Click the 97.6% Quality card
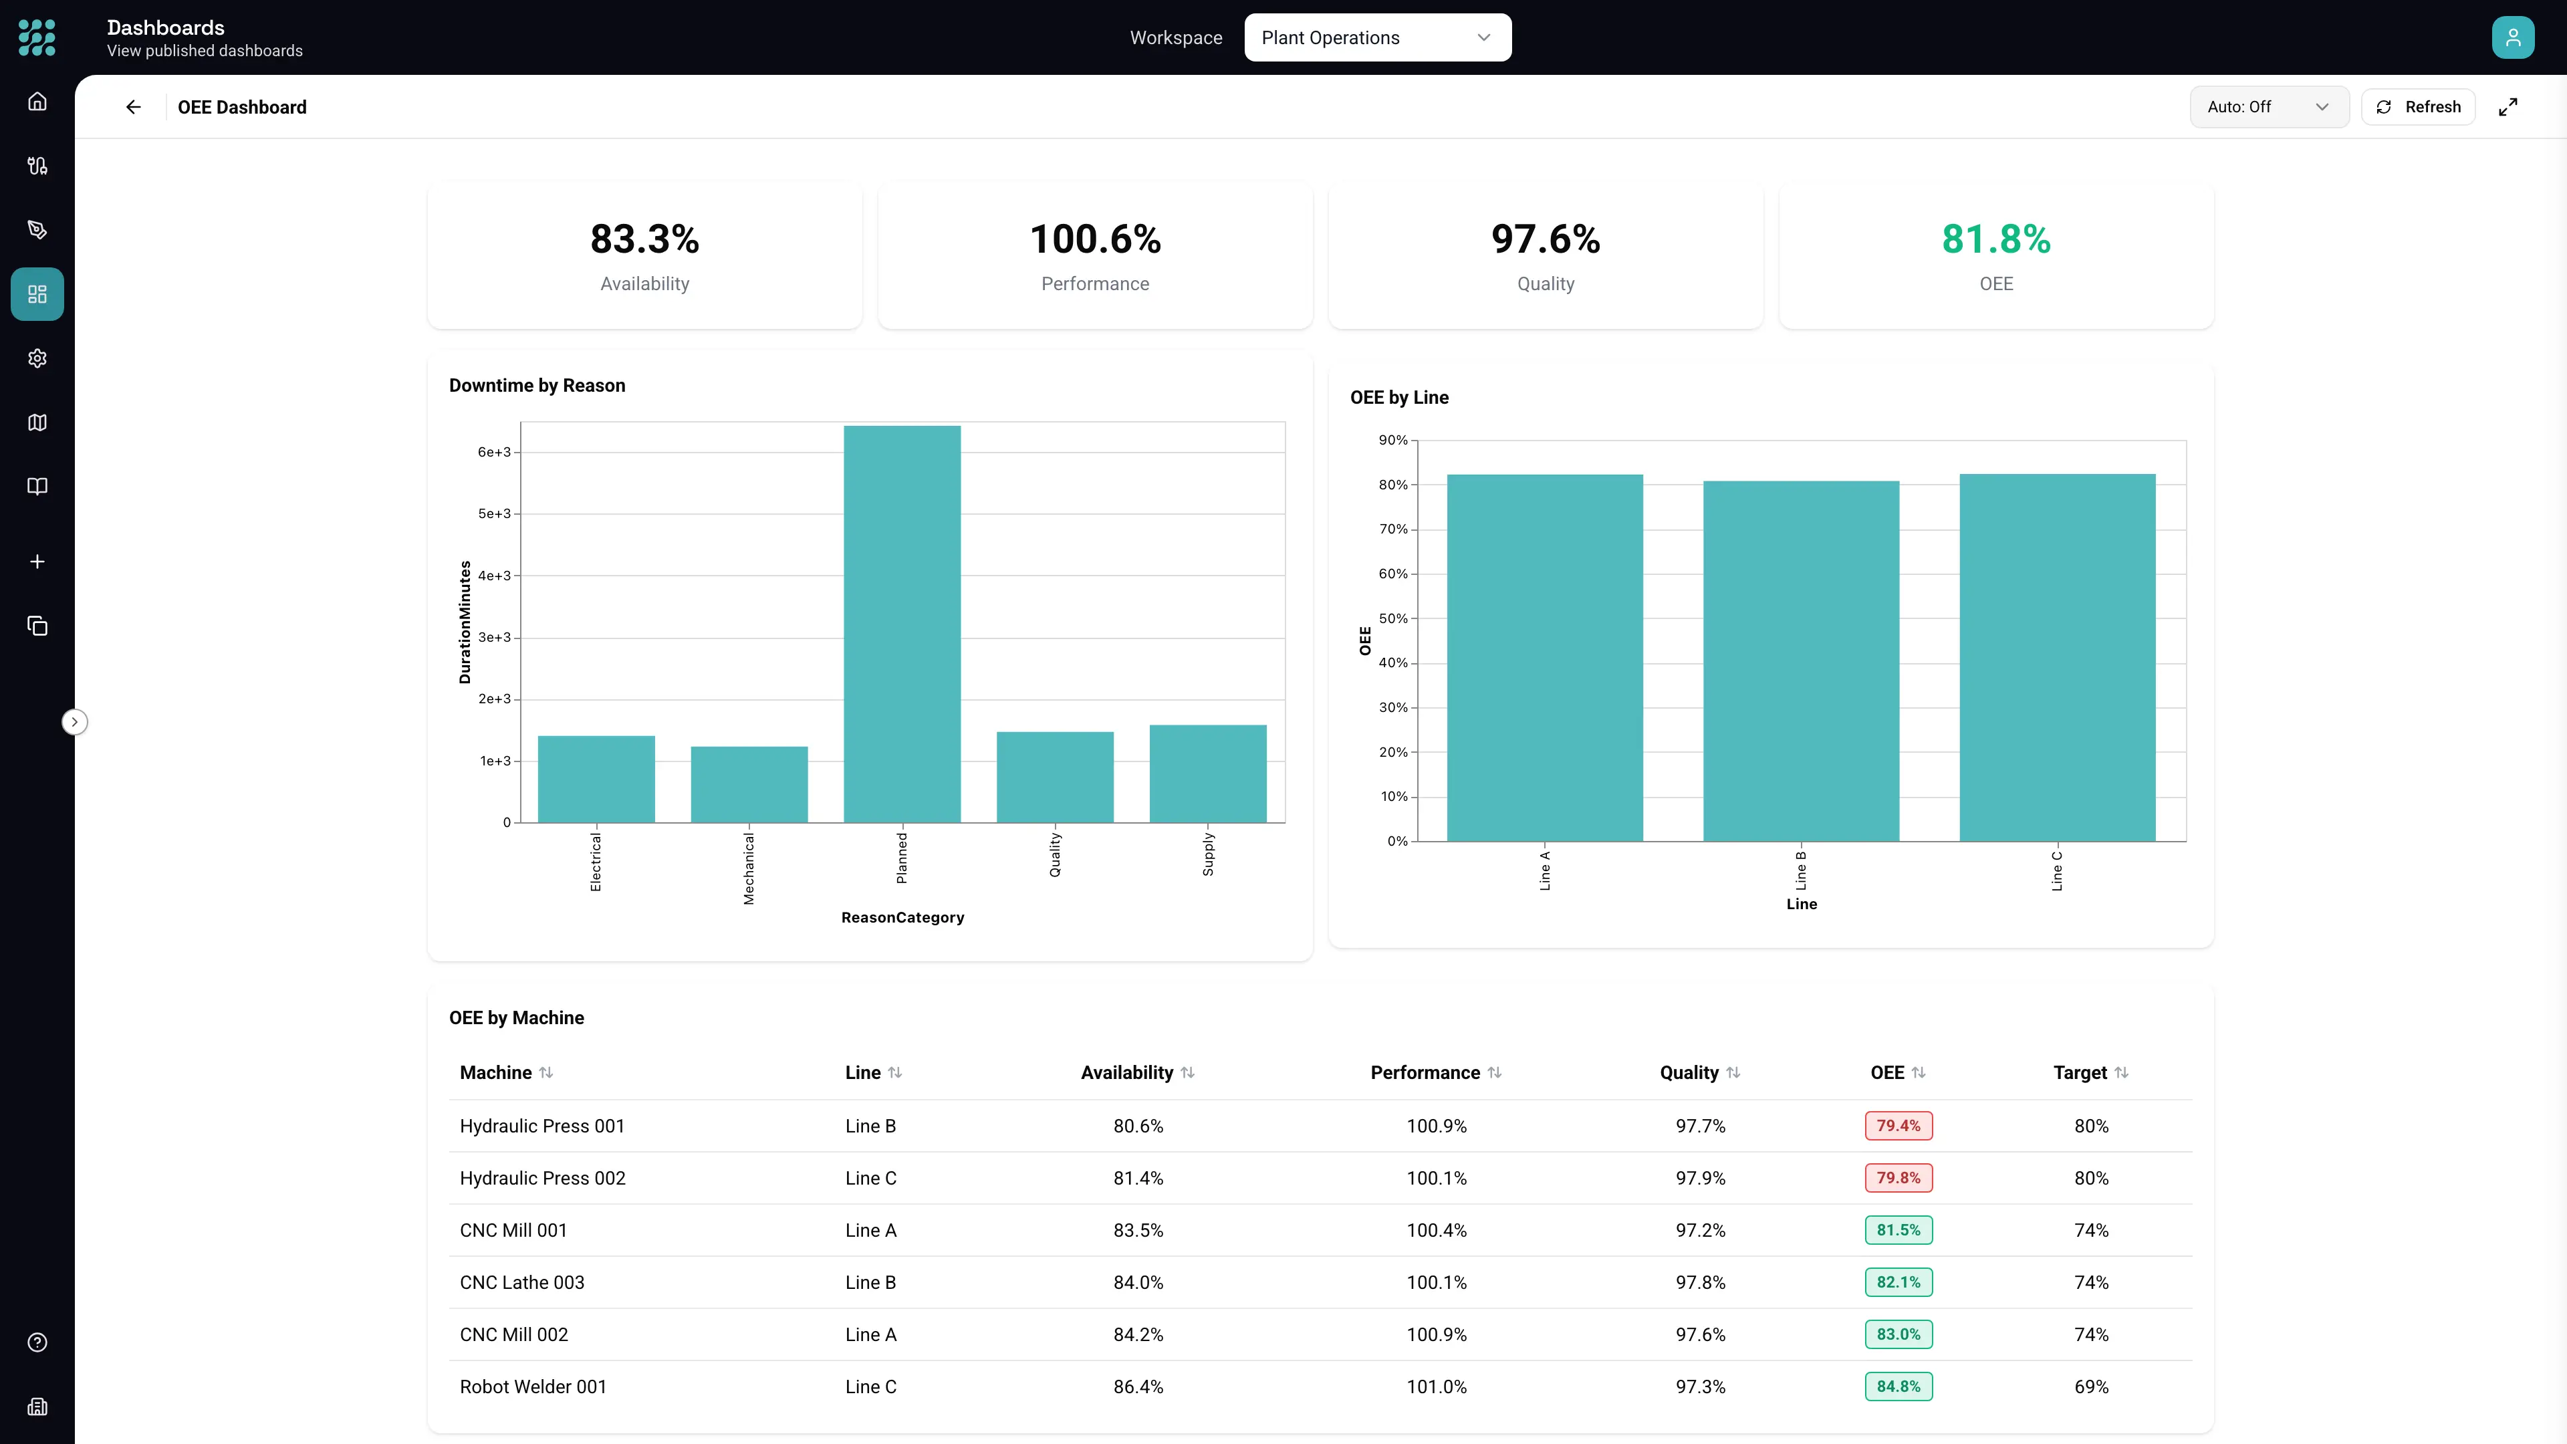2567x1444 pixels. click(1546, 256)
